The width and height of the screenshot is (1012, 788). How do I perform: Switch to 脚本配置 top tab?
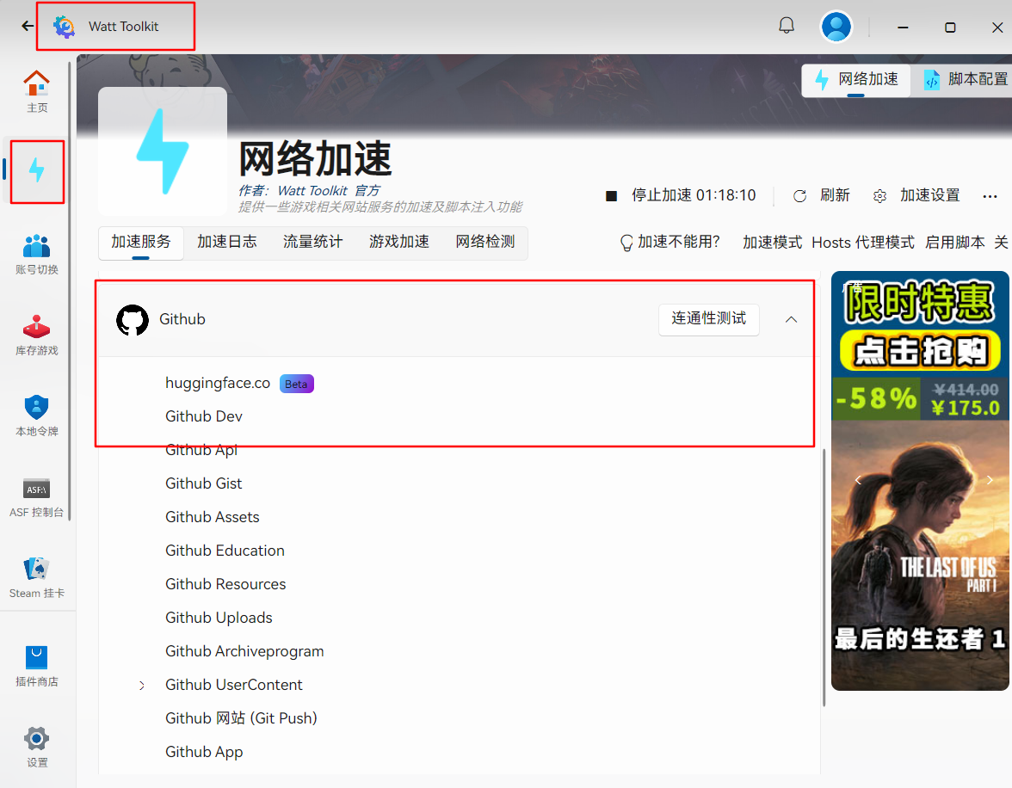pyautogui.click(x=965, y=79)
